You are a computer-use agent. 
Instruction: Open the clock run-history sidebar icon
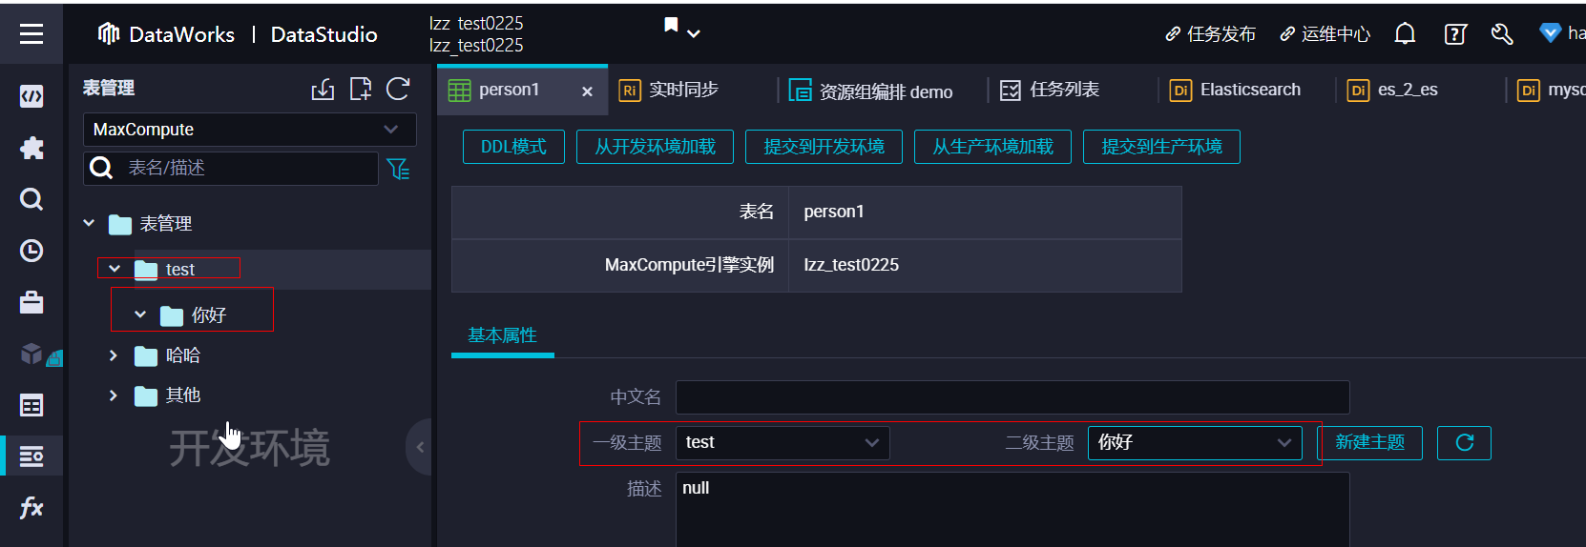pos(31,251)
